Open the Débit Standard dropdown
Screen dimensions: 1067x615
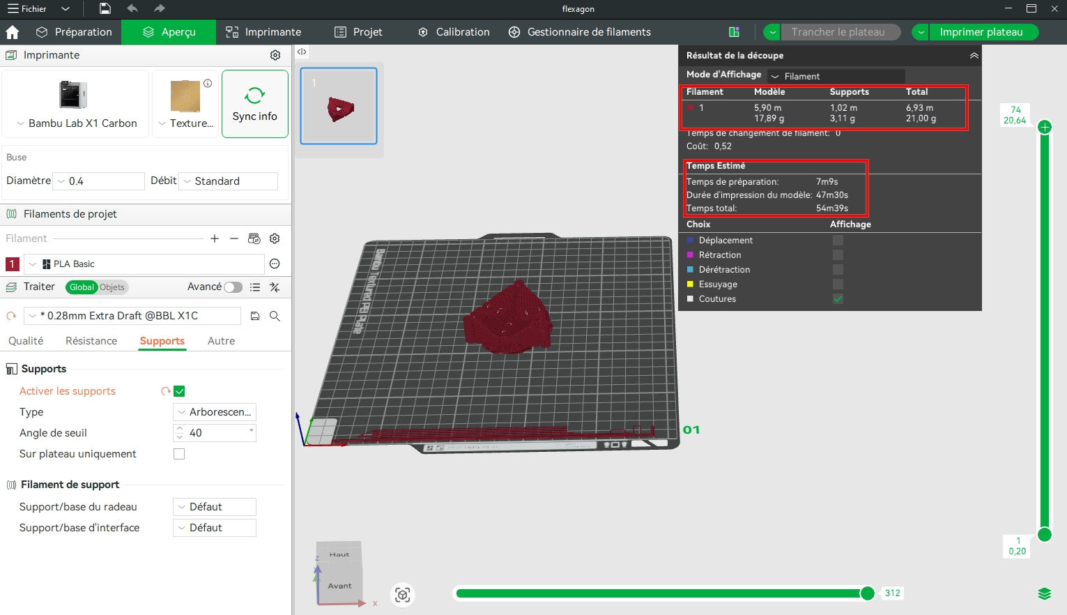point(229,181)
